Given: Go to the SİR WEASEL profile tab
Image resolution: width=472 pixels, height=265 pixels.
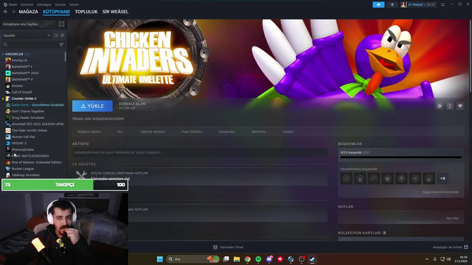Looking at the screenshot, I should click(x=115, y=12).
